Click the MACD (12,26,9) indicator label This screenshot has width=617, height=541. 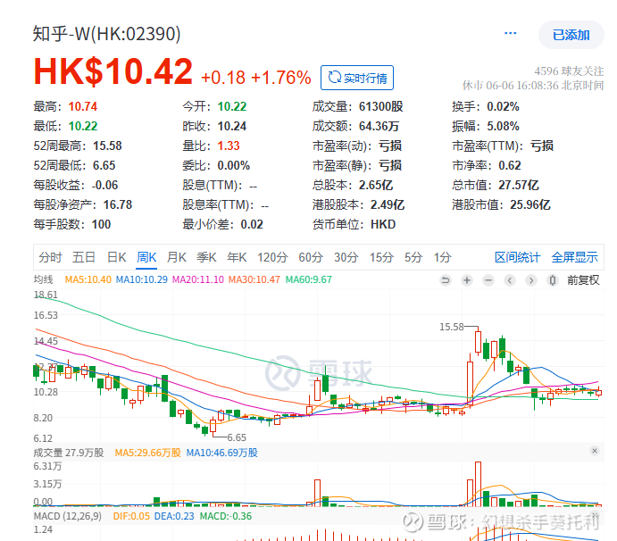[68, 516]
